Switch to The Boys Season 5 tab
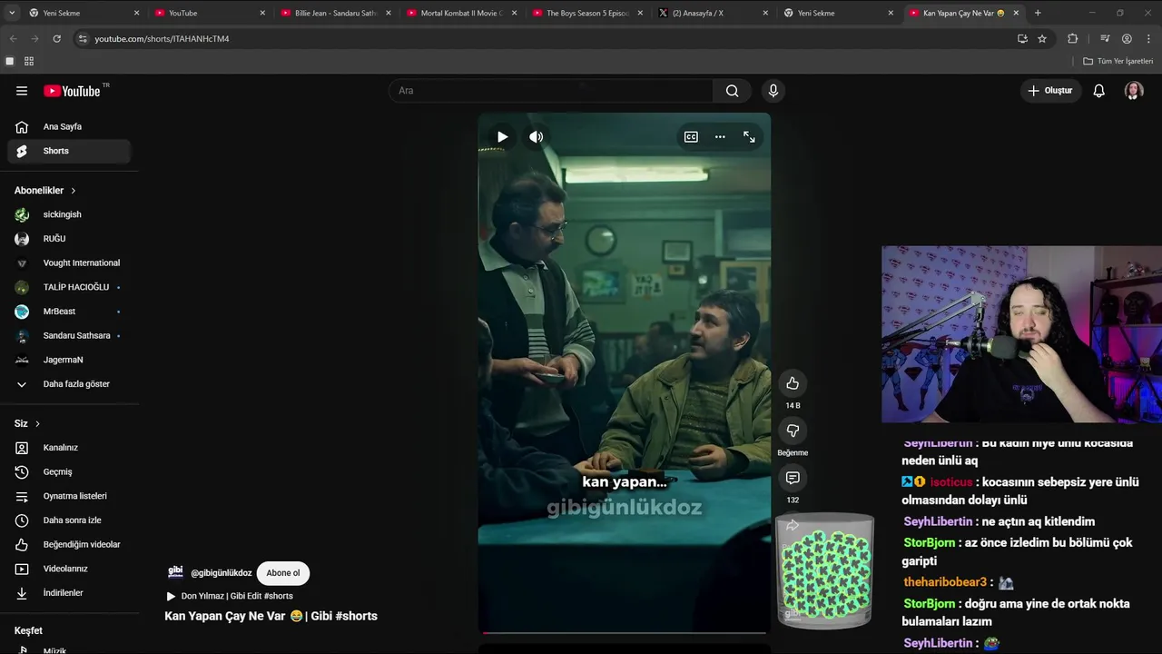 [586, 13]
